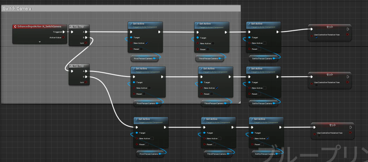Check New Active on bottom-row FirstPersonCamera Set Active
Screen dimensions: 368x162
pyautogui.click(x=152, y=139)
